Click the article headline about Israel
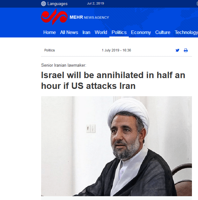 tap(113, 80)
